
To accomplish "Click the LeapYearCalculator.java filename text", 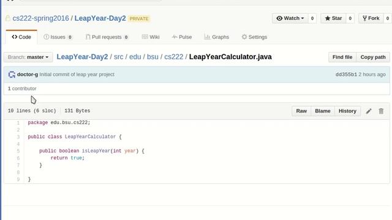I will coord(230,57).
